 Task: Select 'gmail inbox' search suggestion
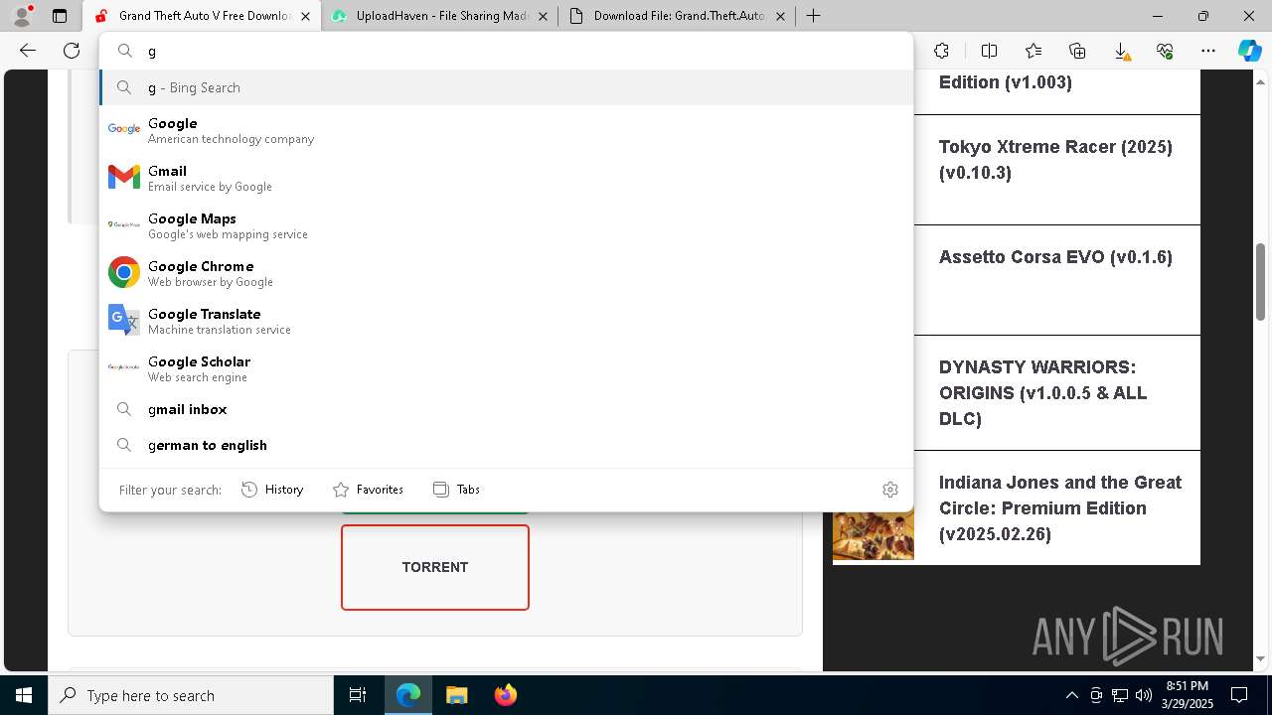(506, 409)
